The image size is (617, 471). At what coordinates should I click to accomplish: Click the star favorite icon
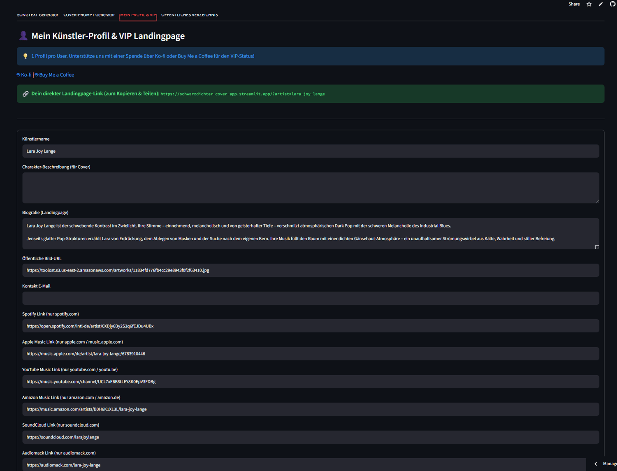pyautogui.click(x=589, y=4)
